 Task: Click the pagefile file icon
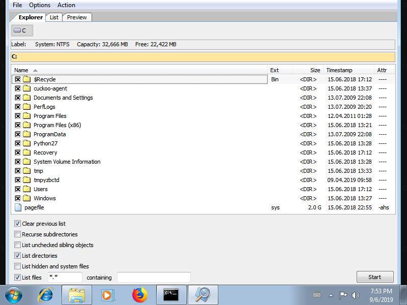pos(18,207)
